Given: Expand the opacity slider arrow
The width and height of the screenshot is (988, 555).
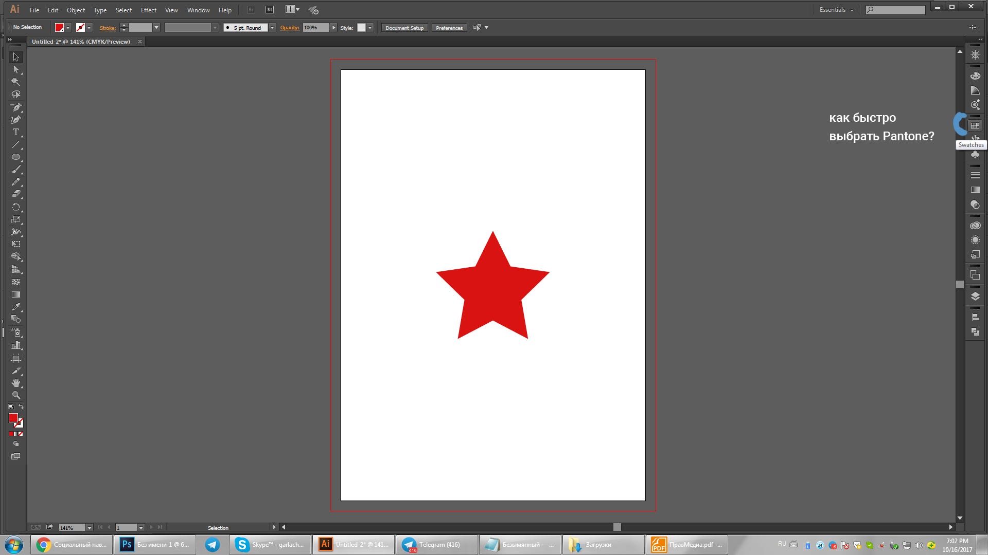Looking at the screenshot, I should 333,28.
